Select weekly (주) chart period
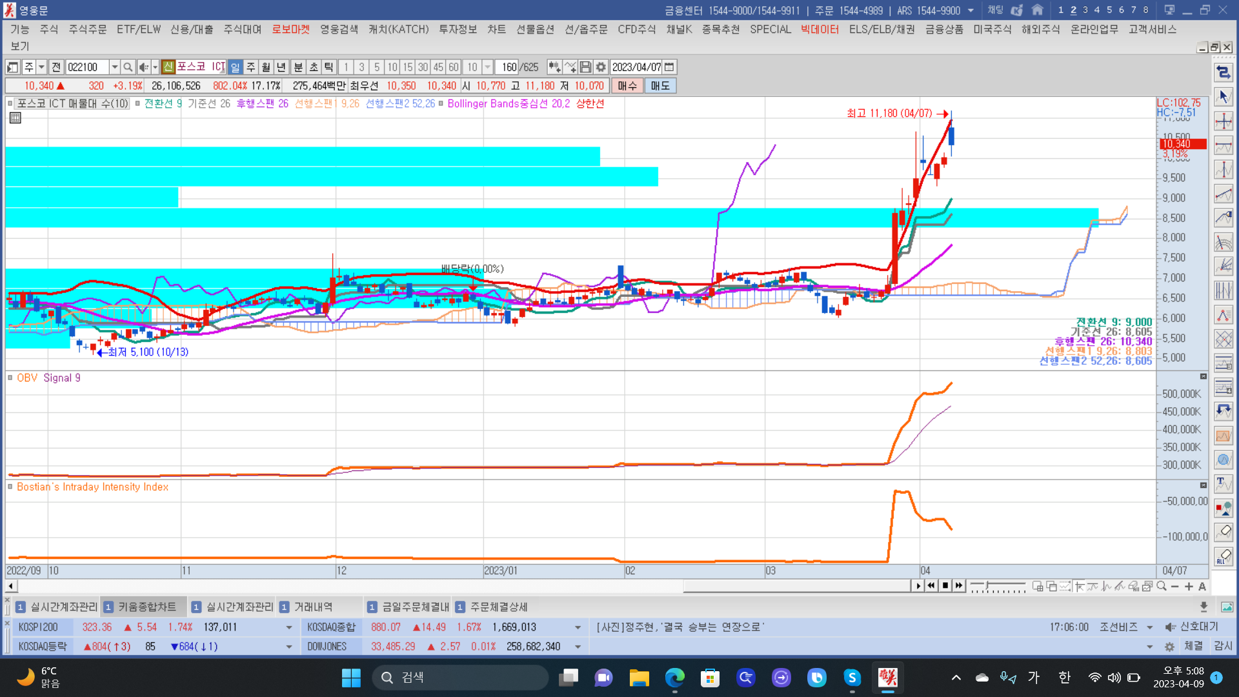The image size is (1239, 697). tap(250, 67)
